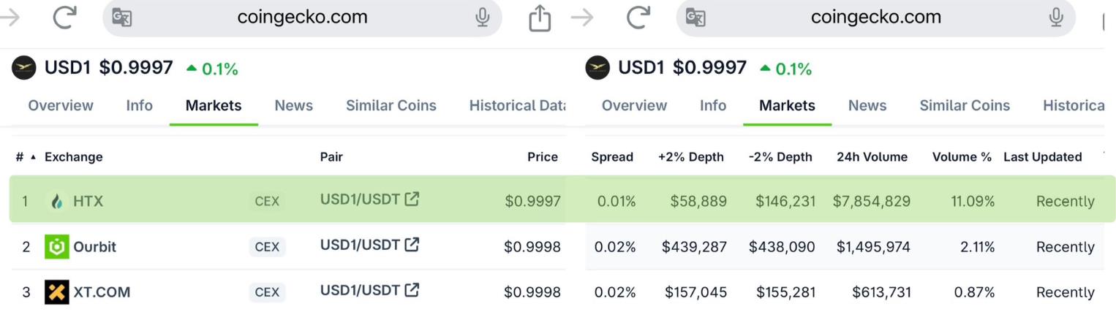Tap microphone icon in left address bar
Image resolution: width=1116 pixels, height=312 pixels.
(482, 17)
